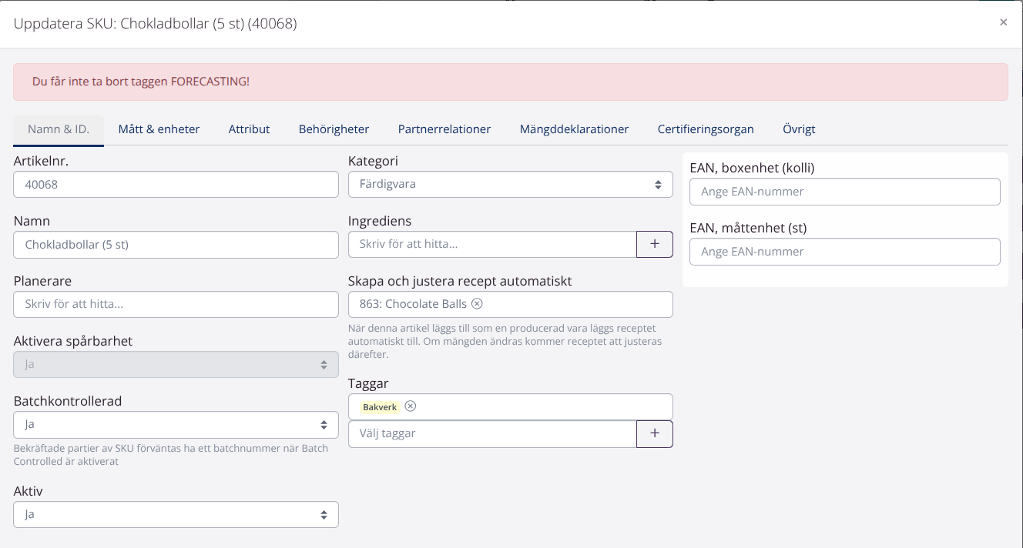Open the Övrigt tab
This screenshot has width=1023, height=548.
(799, 129)
